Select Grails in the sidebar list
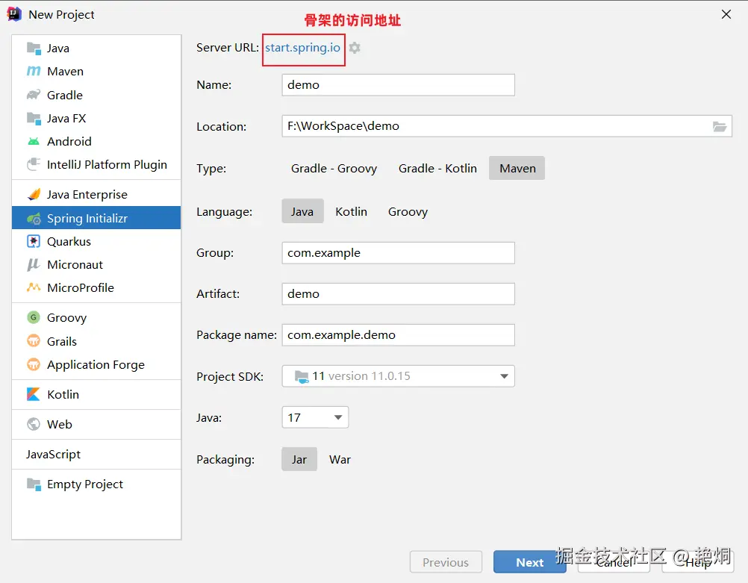Screen dimensions: 748x583 (x=96, y=341)
